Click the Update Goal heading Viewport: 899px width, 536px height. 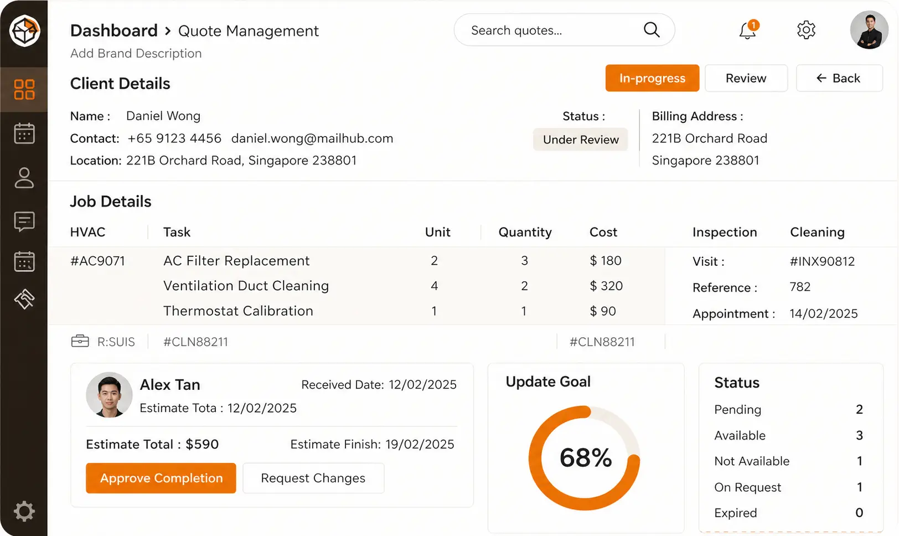(x=548, y=382)
